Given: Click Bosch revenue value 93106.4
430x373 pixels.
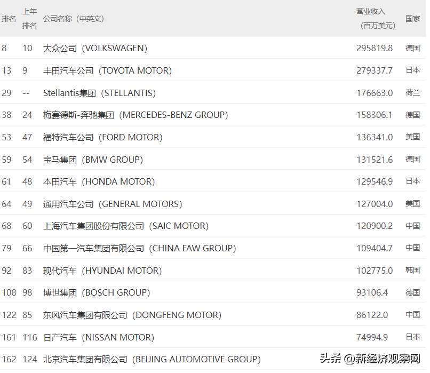Looking at the screenshot, I should coord(372,292).
